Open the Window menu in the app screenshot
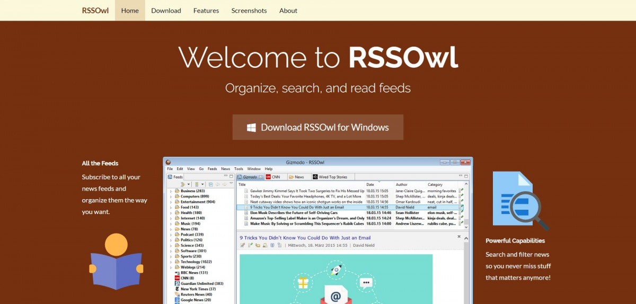Viewport: 636px width, 304px height. [x=254, y=169]
